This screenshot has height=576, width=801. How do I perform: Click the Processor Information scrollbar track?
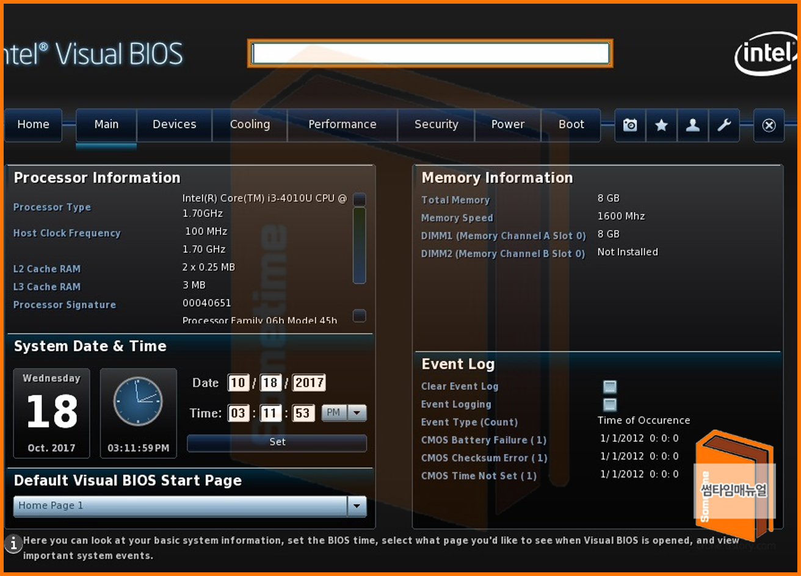360,245
